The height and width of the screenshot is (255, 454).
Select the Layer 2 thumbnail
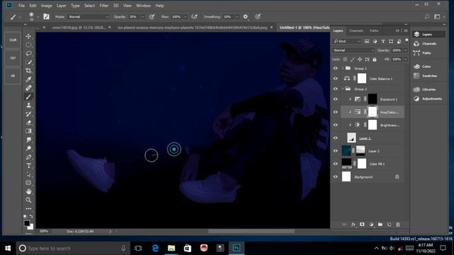tap(346, 151)
